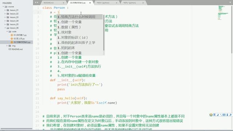233x131 pixels.
Task: Click the lesson_03 folder icon
Action: tap(8, 17)
